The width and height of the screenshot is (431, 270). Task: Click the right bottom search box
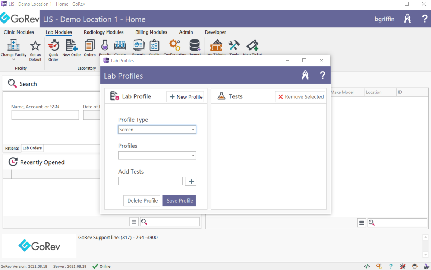pos(397,223)
